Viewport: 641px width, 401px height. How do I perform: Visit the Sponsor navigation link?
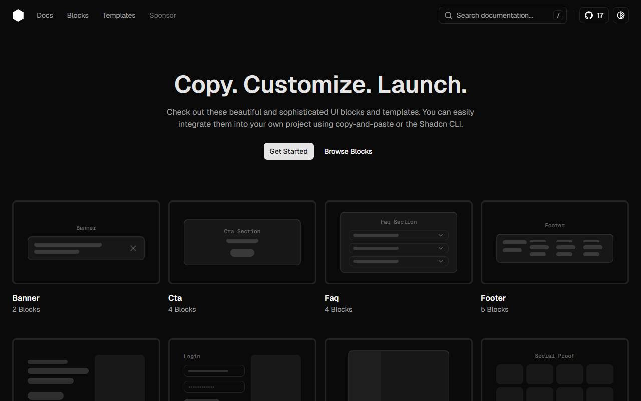pyautogui.click(x=163, y=15)
